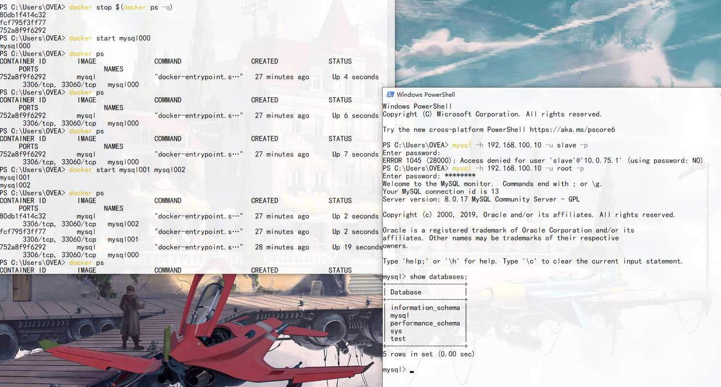
Task: Click the https://aka.ms/pscore6 URL
Action: coord(572,130)
